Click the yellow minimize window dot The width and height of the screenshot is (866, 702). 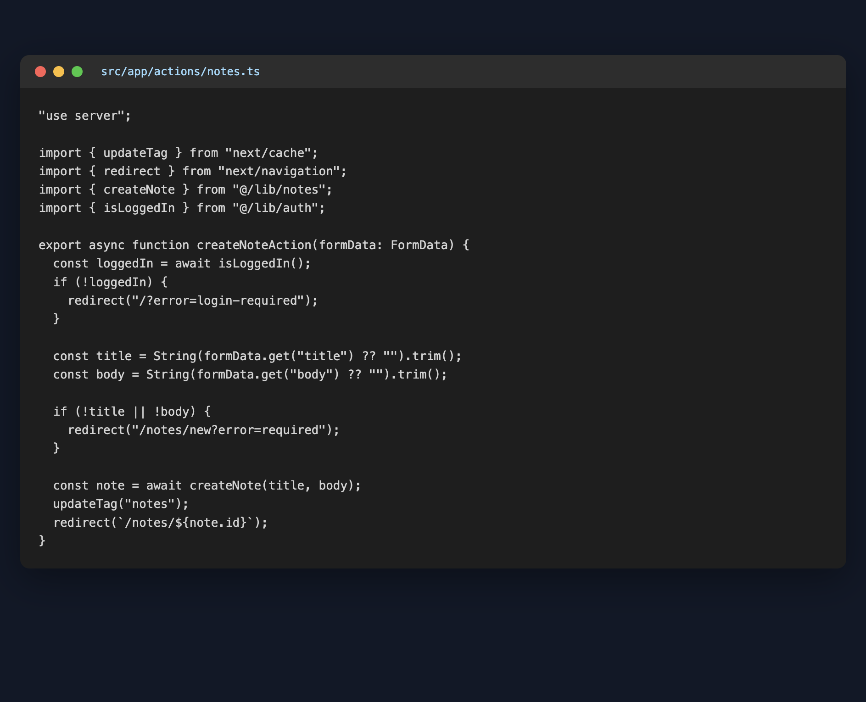click(x=59, y=72)
